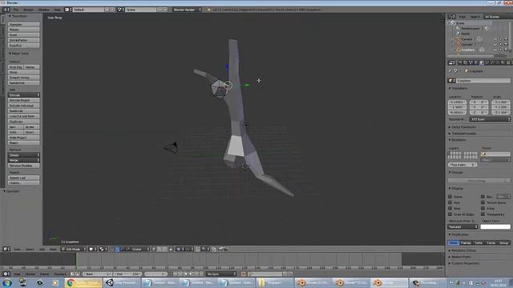Toggle the Bounds display checkbox
Image resolution: width=513 pixels, height=288 pixels.
pos(483,197)
